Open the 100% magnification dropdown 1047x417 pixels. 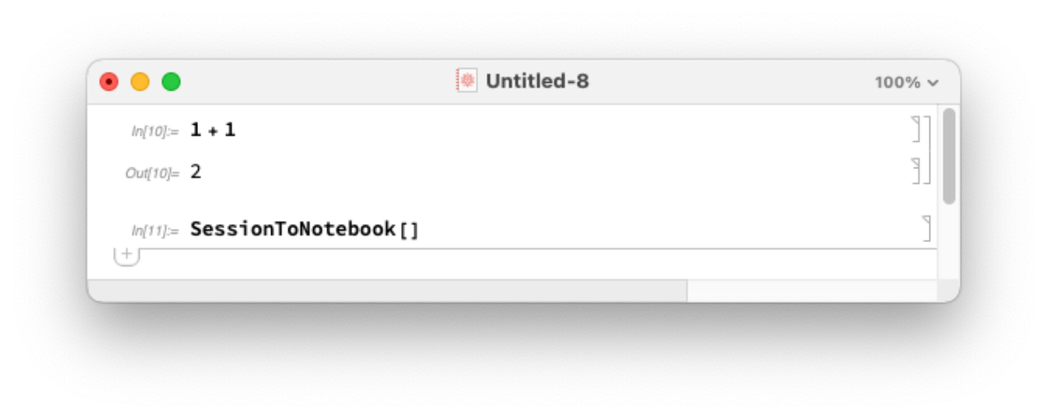click(x=906, y=82)
